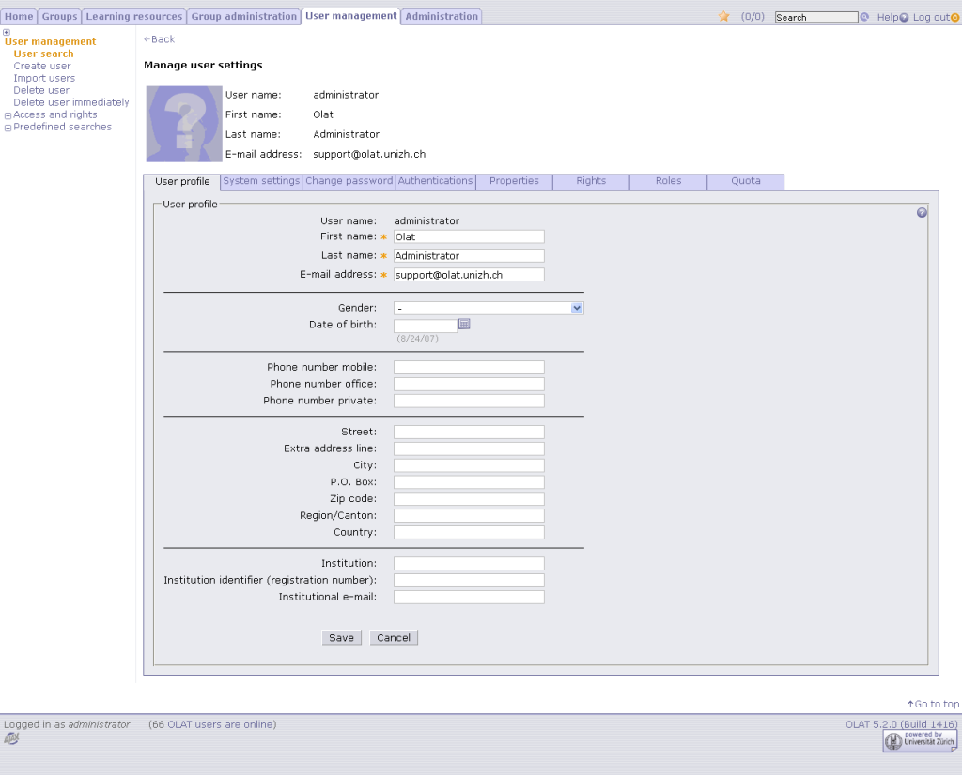Expand the Predefined searches tree node

coord(8,128)
